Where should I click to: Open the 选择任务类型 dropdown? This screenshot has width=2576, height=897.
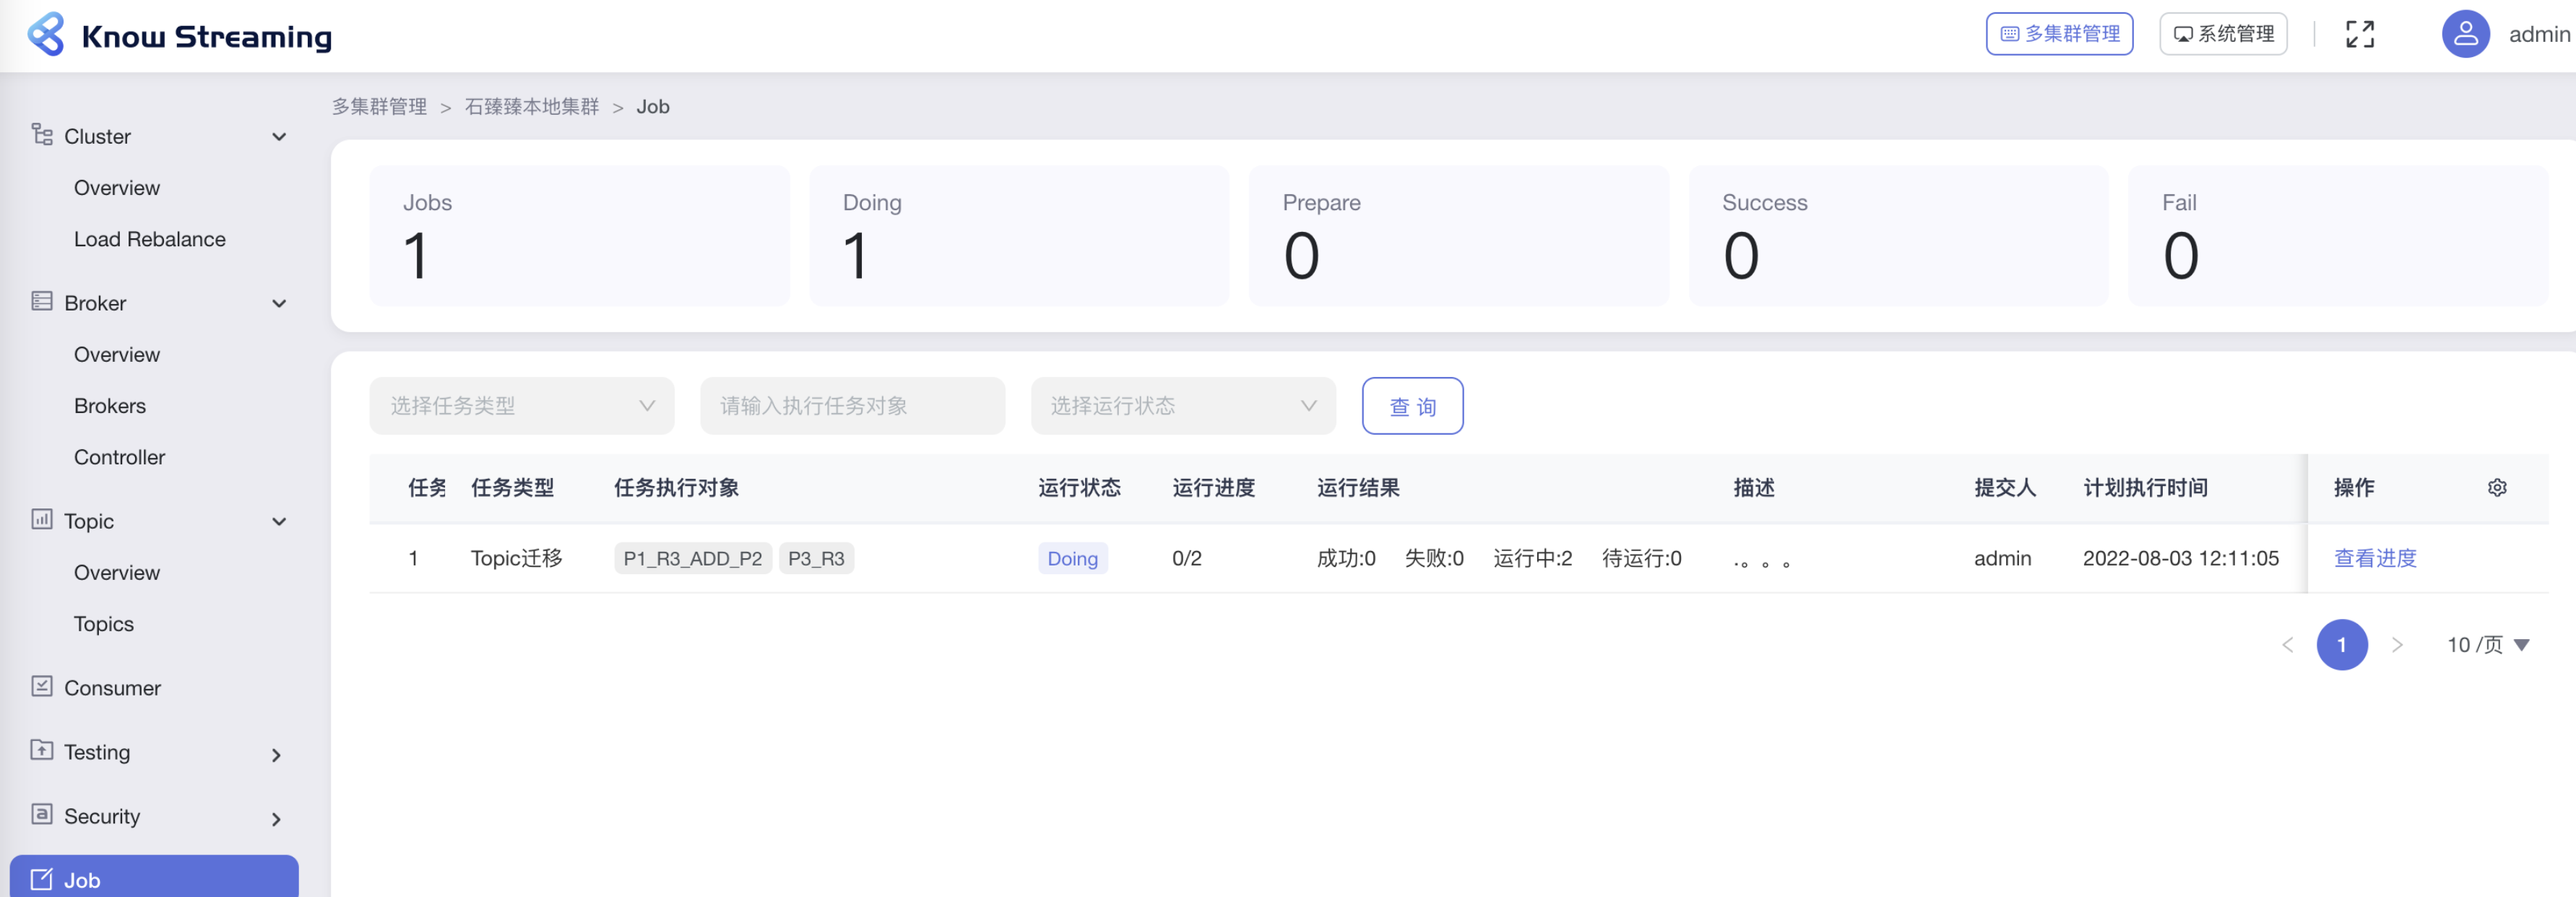tap(521, 406)
